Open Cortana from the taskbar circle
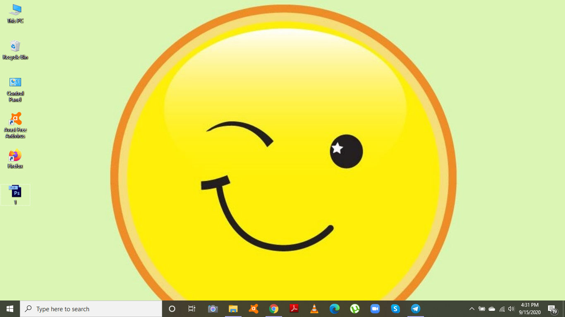 [x=172, y=309]
